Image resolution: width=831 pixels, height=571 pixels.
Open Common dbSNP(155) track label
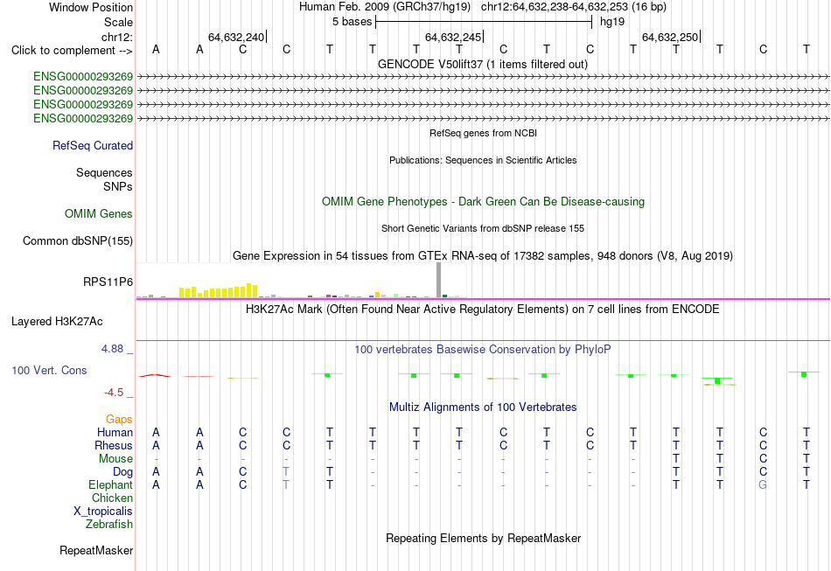[x=77, y=241]
